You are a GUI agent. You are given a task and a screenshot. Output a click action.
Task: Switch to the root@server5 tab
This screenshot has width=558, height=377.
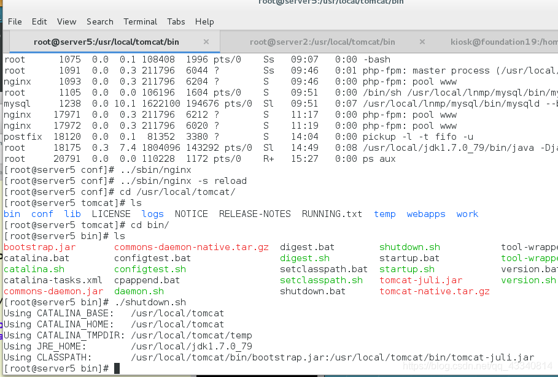pos(115,42)
